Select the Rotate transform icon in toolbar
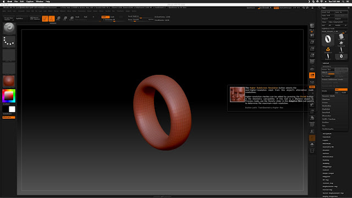The height and width of the screenshot is (198, 352). 71,18
